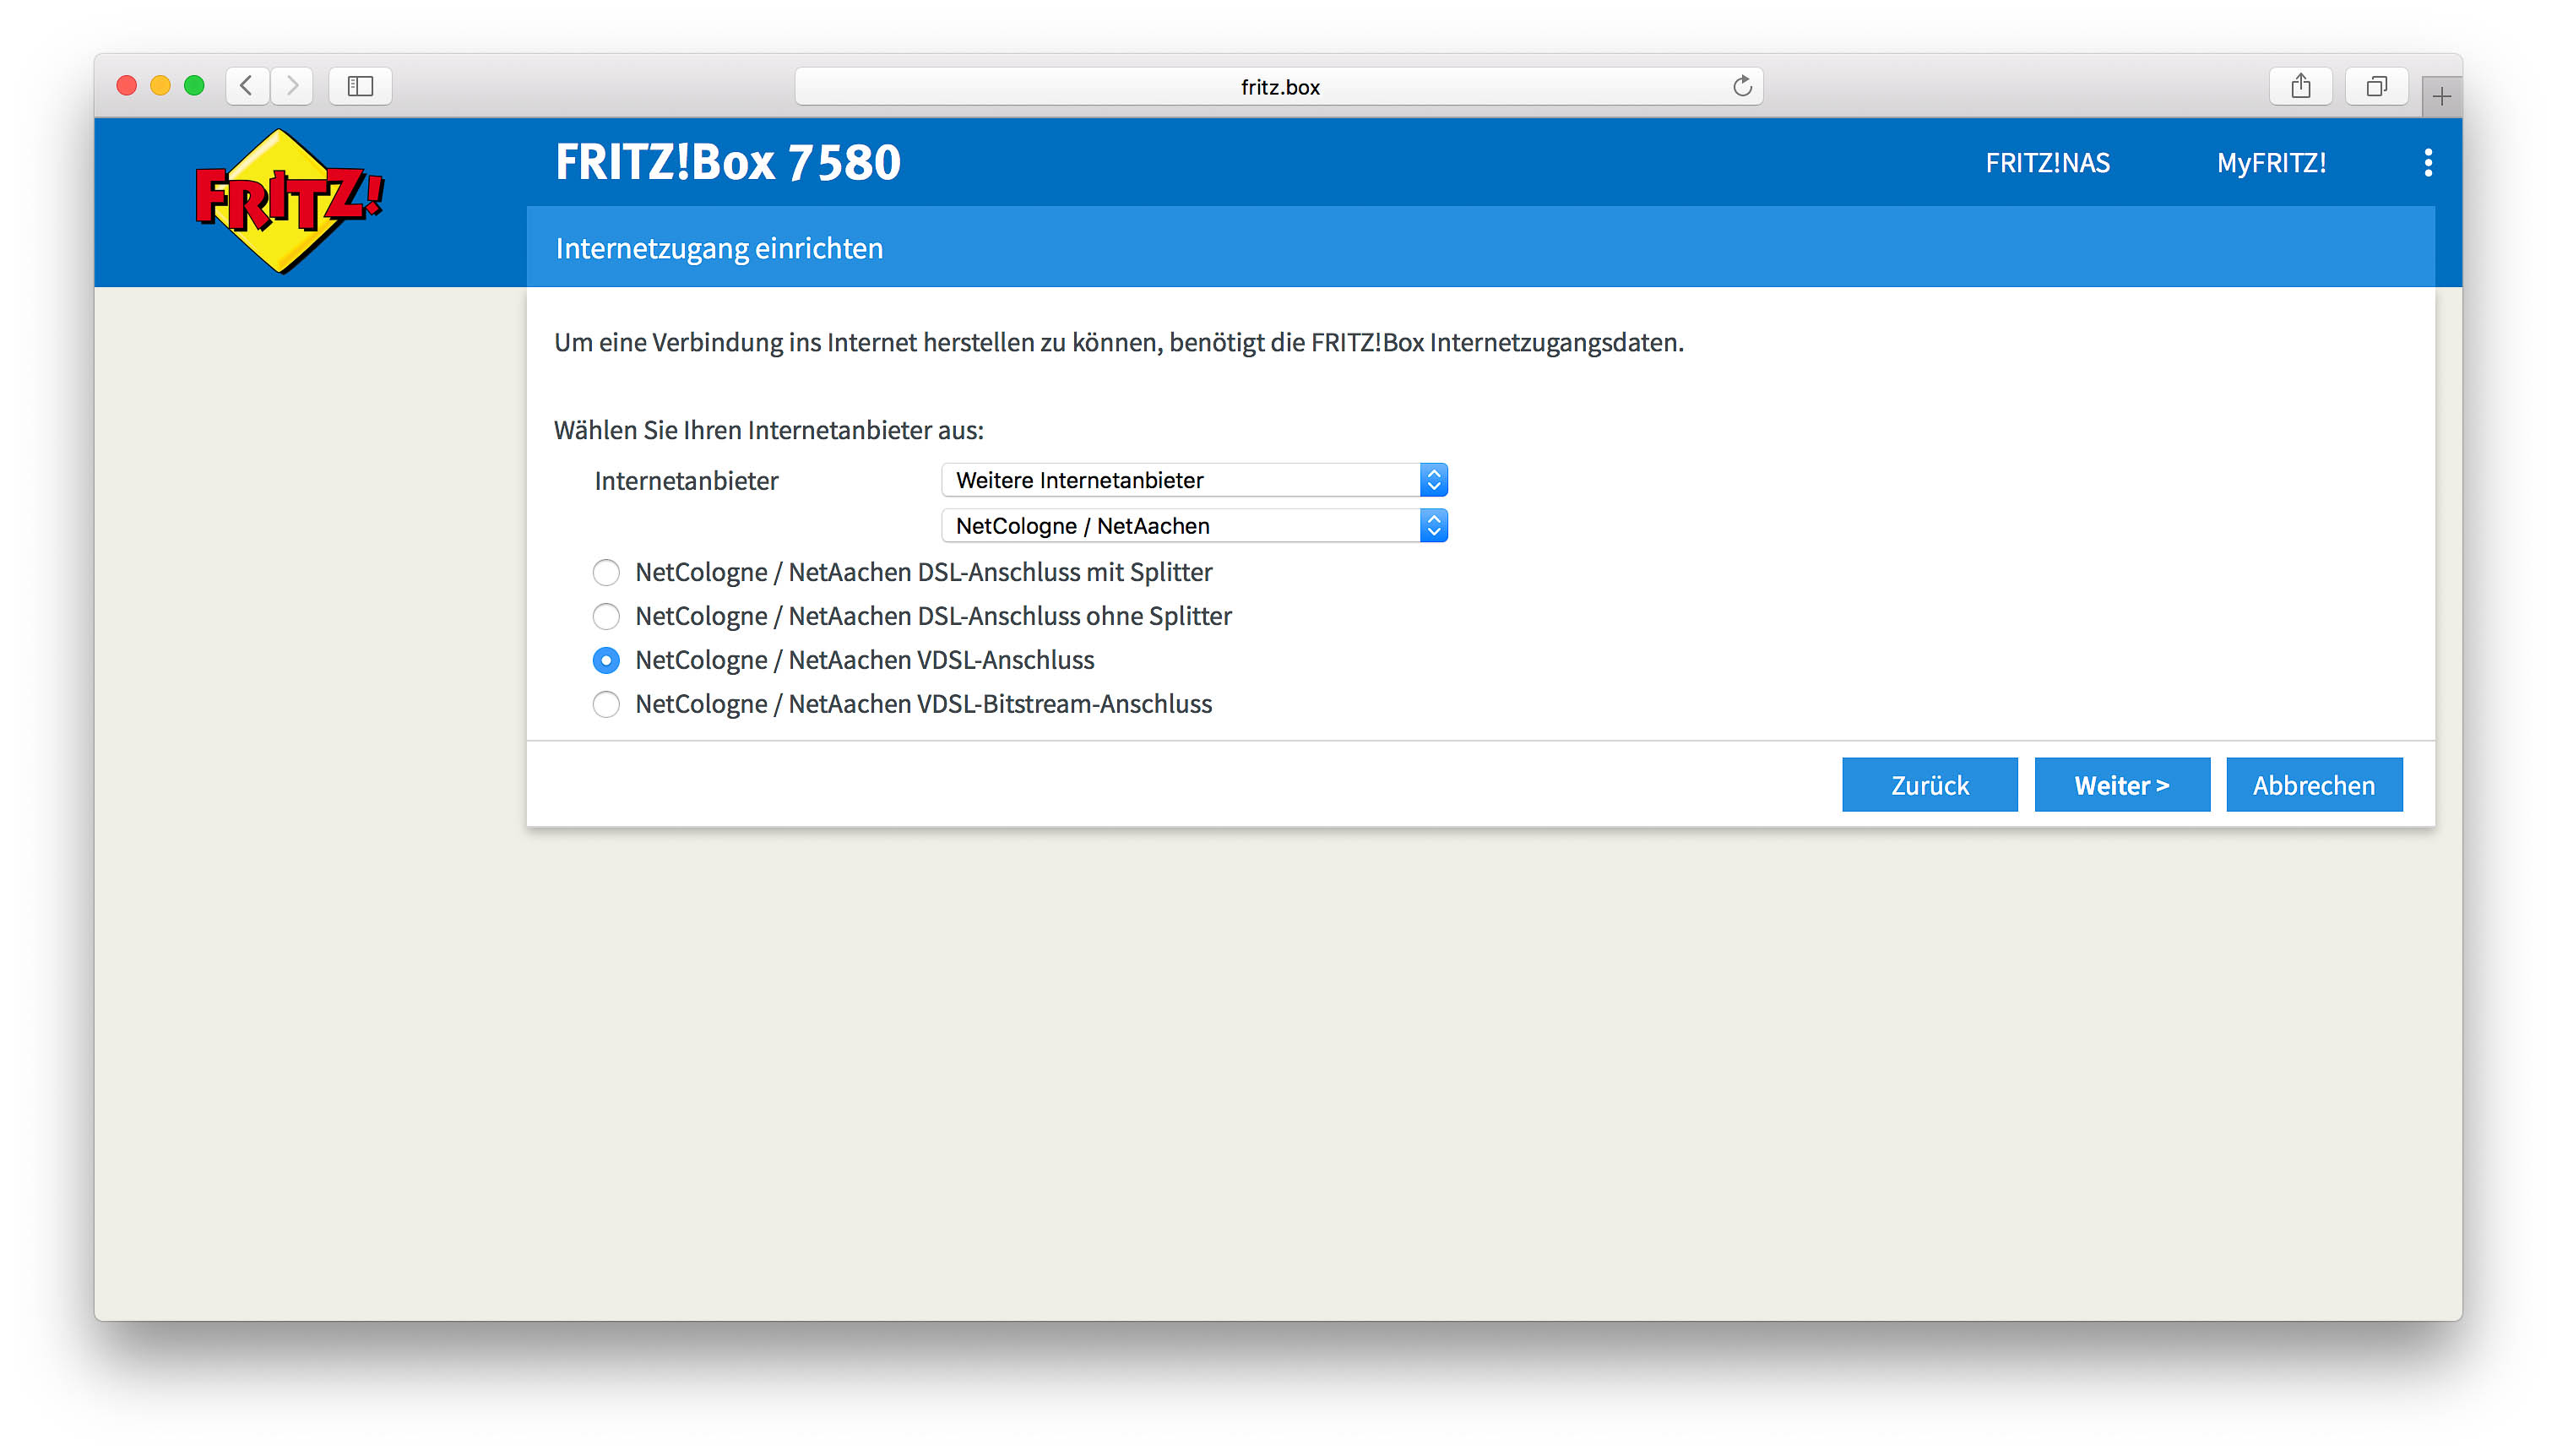Screen dimensions: 2557x1456
Task: Select VDSL-Bitstream-Anschluss option
Action: (605, 704)
